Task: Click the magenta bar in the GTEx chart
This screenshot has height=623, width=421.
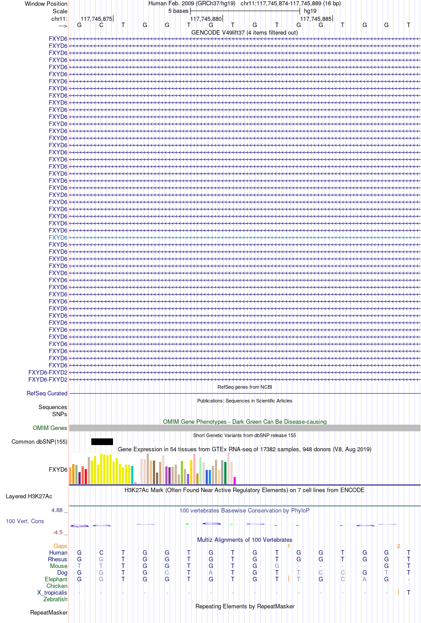Action: 234,481
